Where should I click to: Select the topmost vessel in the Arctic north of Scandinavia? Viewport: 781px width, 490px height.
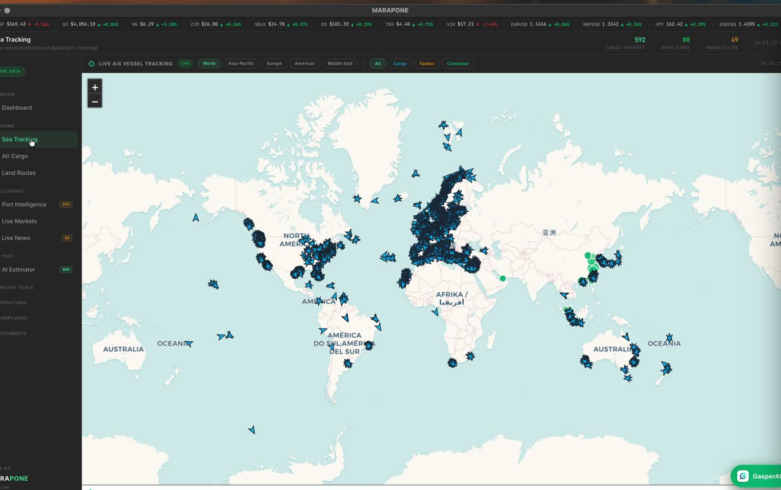tap(443, 125)
